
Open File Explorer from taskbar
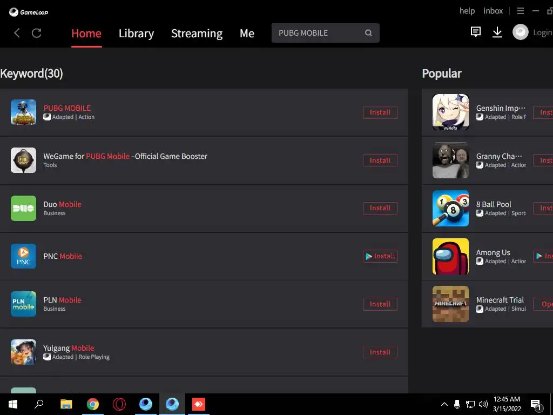pyautogui.click(x=66, y=404)
